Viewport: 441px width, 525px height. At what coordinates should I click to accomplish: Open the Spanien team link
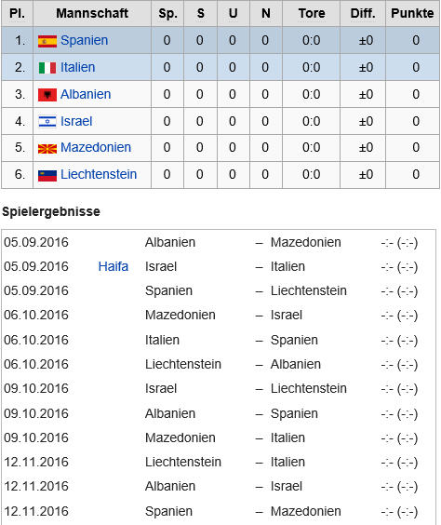(x=84, y=41)
